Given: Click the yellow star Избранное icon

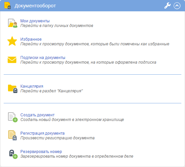Looking at the screenshot, I should [x=12, y=41].
